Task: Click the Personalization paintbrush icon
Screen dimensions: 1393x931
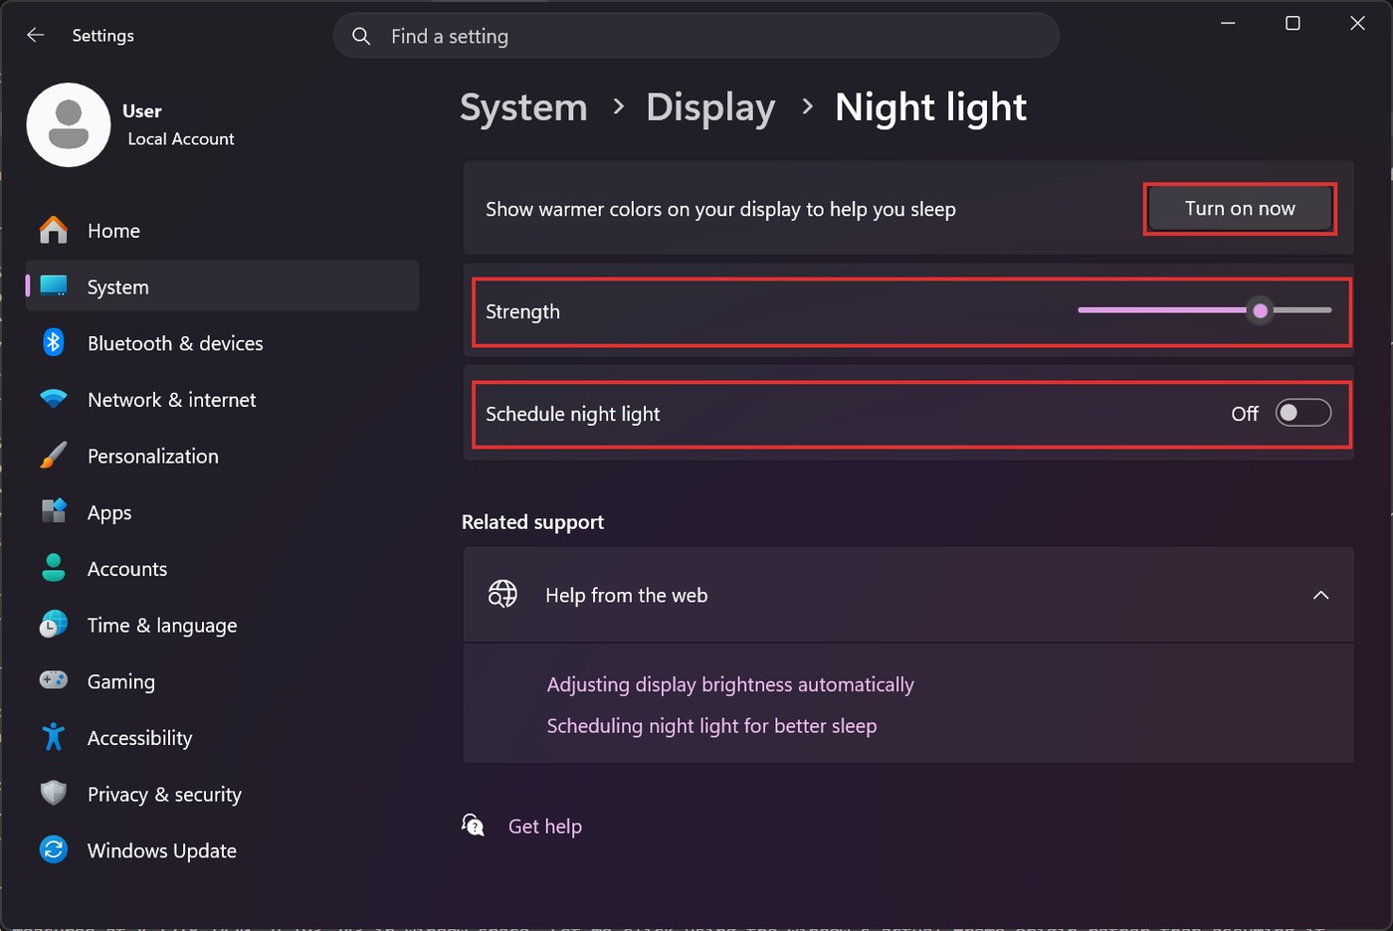Action: (x=54, y=456)
